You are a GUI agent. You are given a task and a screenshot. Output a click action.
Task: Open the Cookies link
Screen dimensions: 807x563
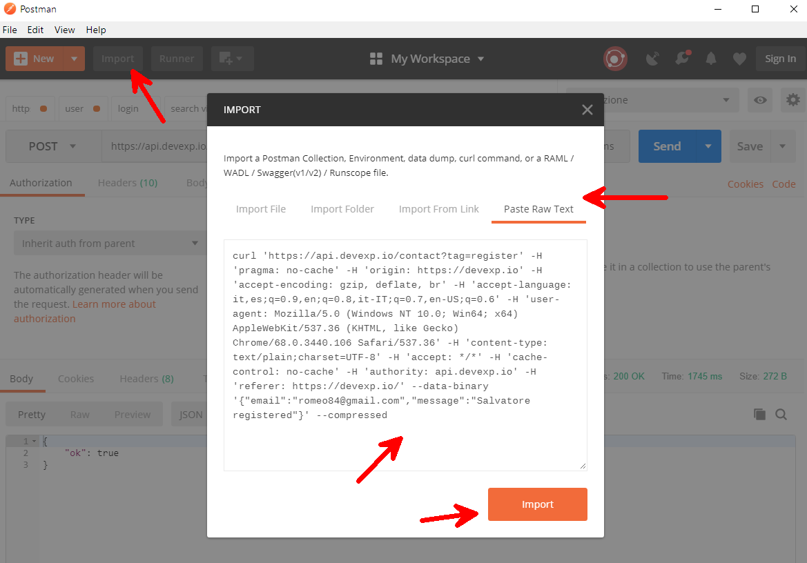[746, 184]
